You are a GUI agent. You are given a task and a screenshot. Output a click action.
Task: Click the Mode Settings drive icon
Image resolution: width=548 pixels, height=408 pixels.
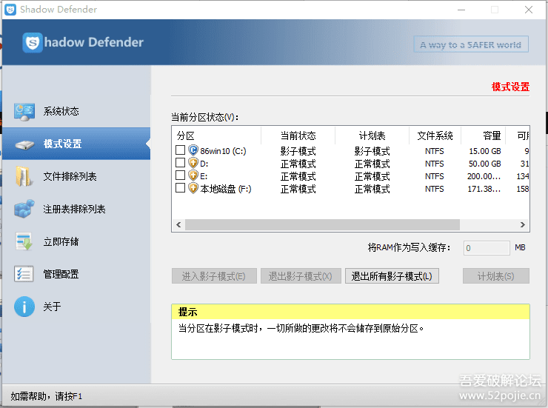[24, 144]
